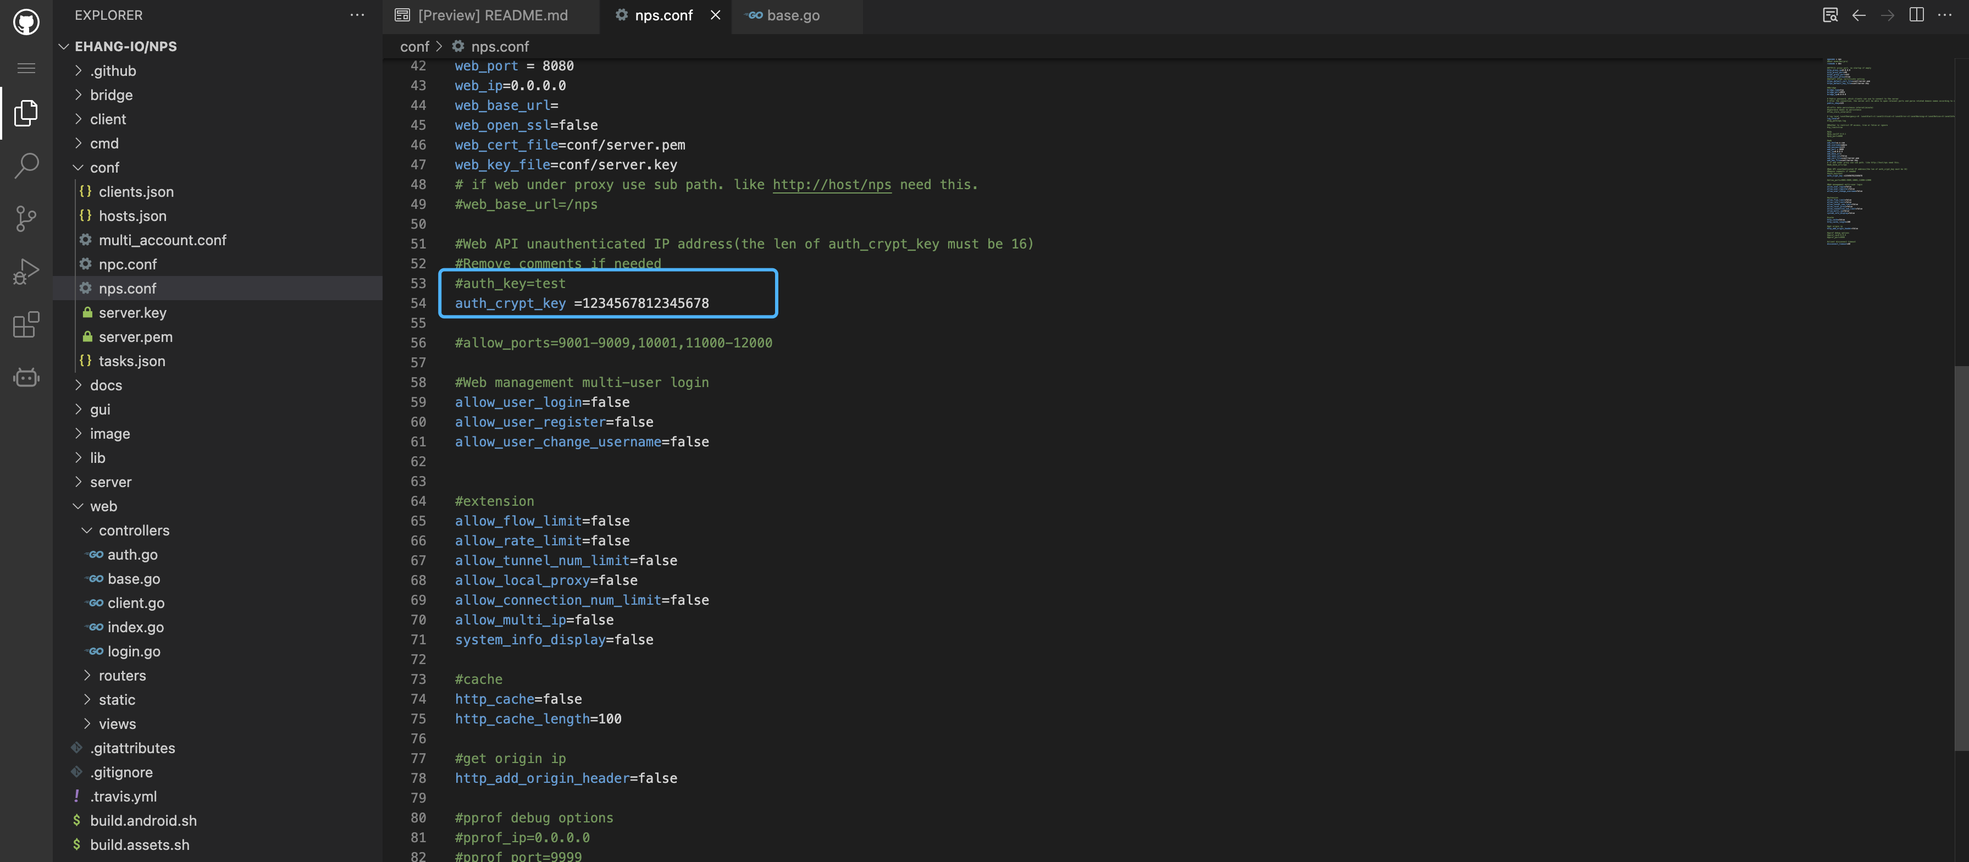The image size is (1969, 862).
Task: Click the split editor right icon
Action: pos(1916,15)
